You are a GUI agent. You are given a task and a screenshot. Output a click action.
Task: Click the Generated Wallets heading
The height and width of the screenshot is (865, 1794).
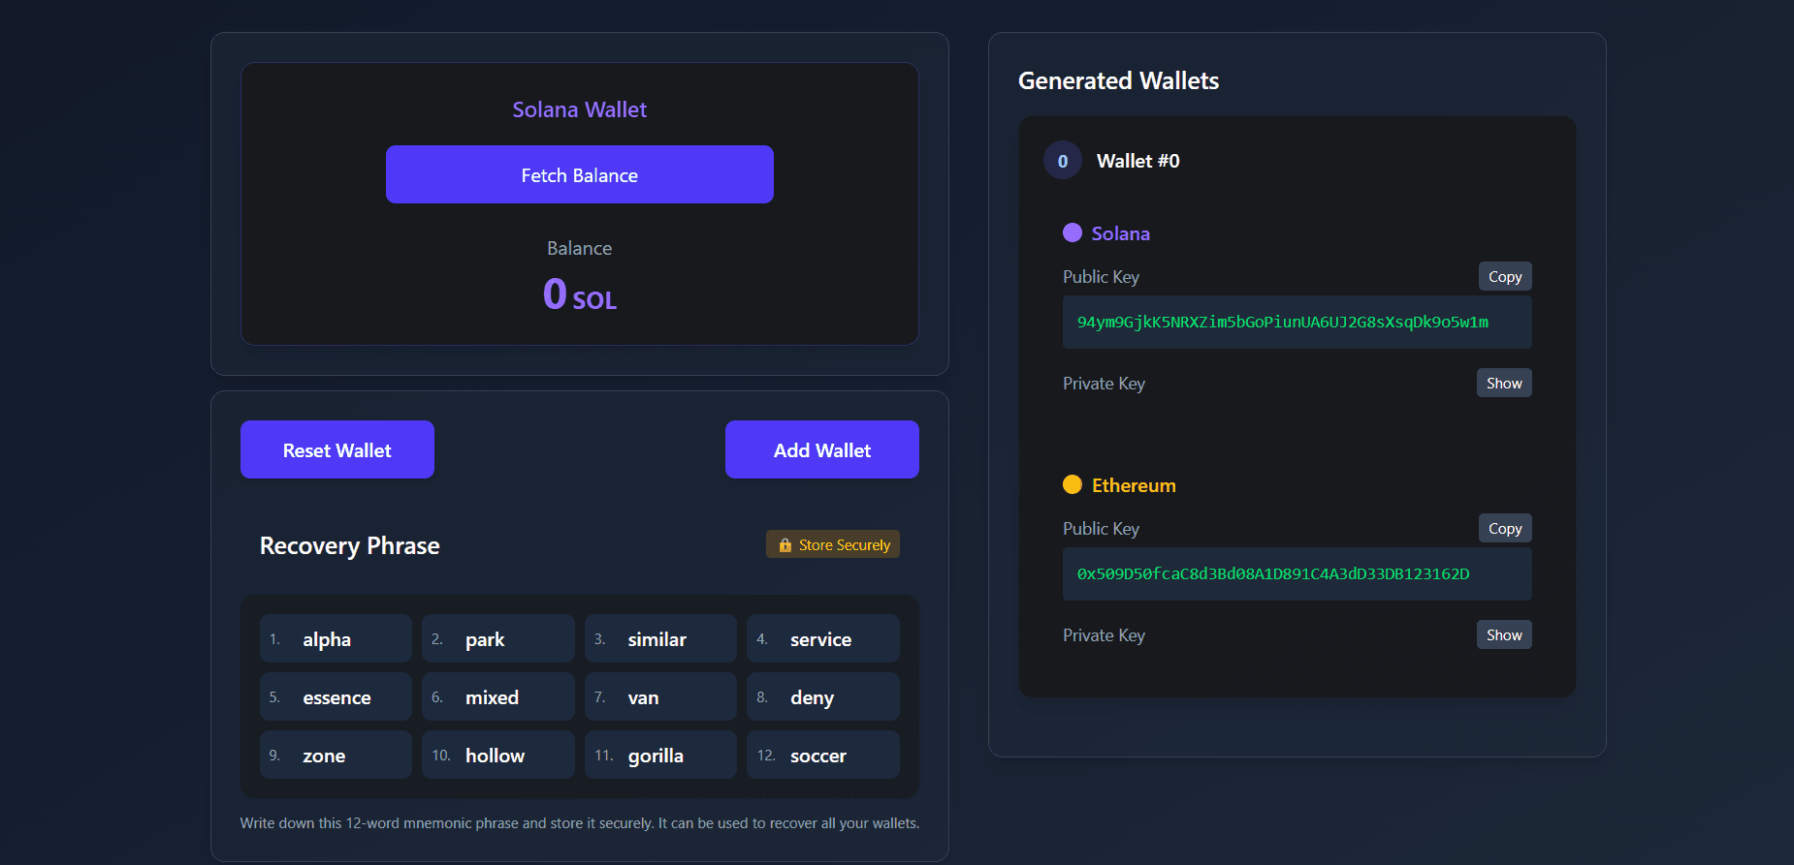point(1118,80)
